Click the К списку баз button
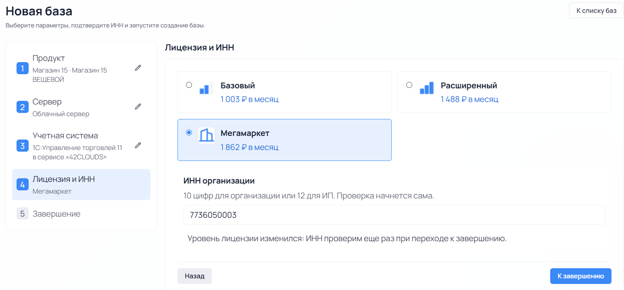 tap(596, 10)
